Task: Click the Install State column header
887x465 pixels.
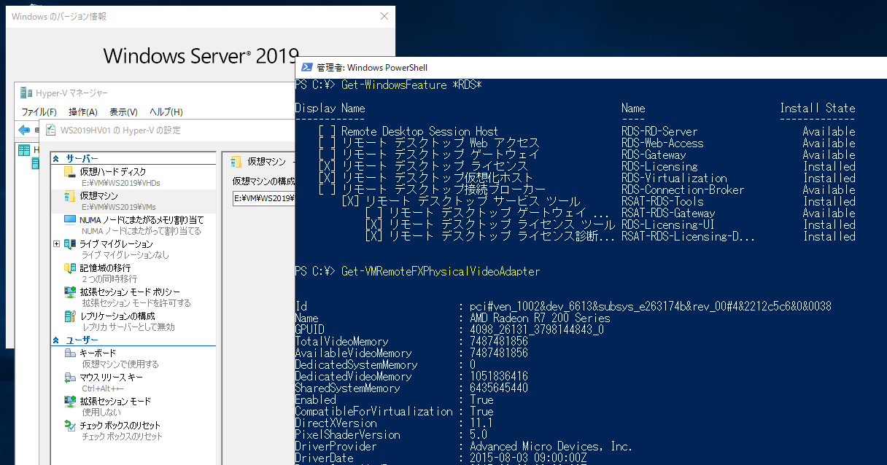Action: 818,109
